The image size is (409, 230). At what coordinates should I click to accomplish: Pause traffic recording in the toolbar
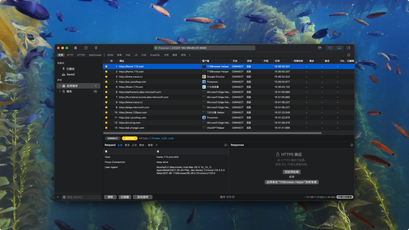pos(75,48)
